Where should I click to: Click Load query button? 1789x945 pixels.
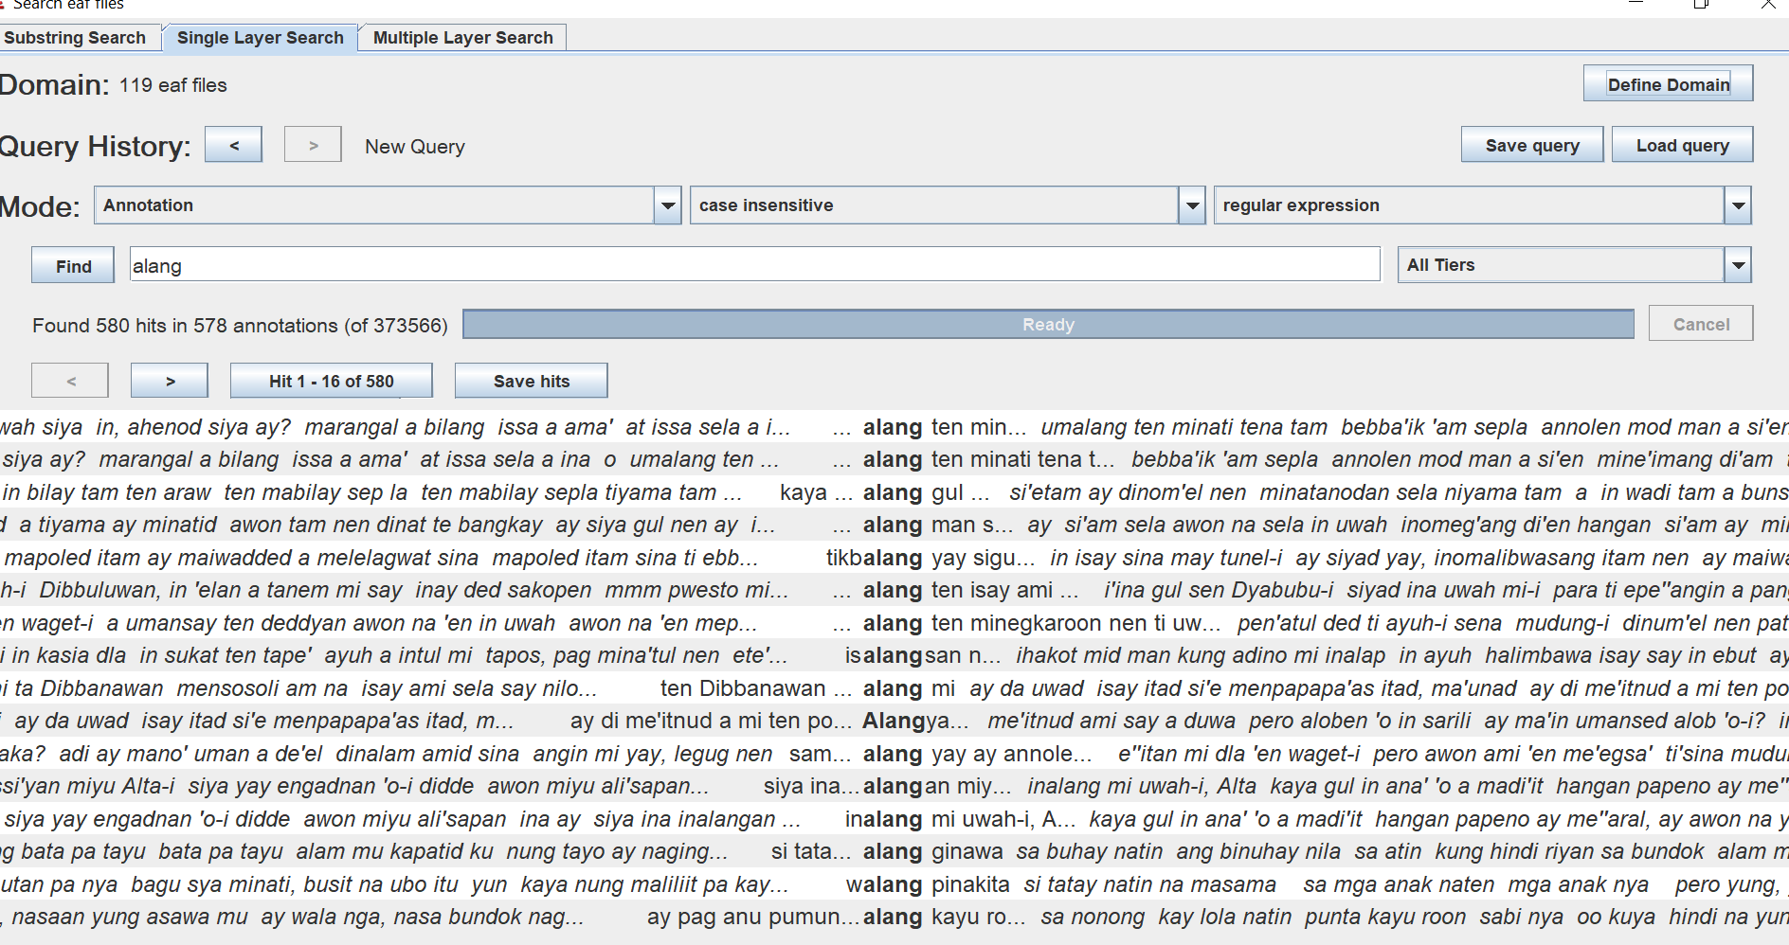coord(1682,145)
